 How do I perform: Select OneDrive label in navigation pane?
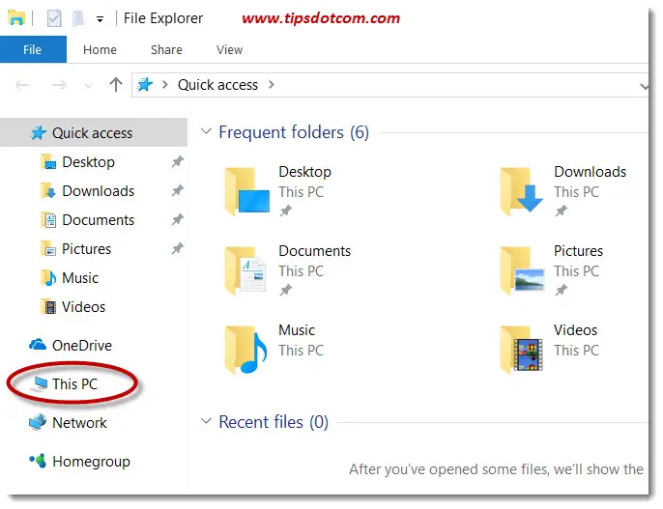click(82, 346)
